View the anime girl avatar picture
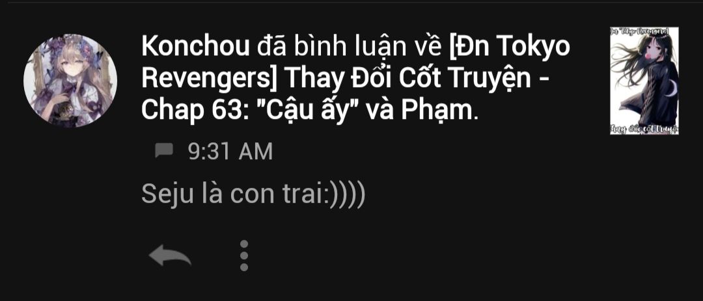The image size is (703, 301). pos(70,81)
